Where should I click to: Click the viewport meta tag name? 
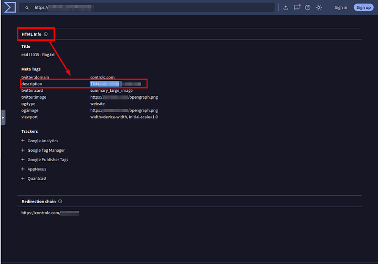[x=29, y=117]
